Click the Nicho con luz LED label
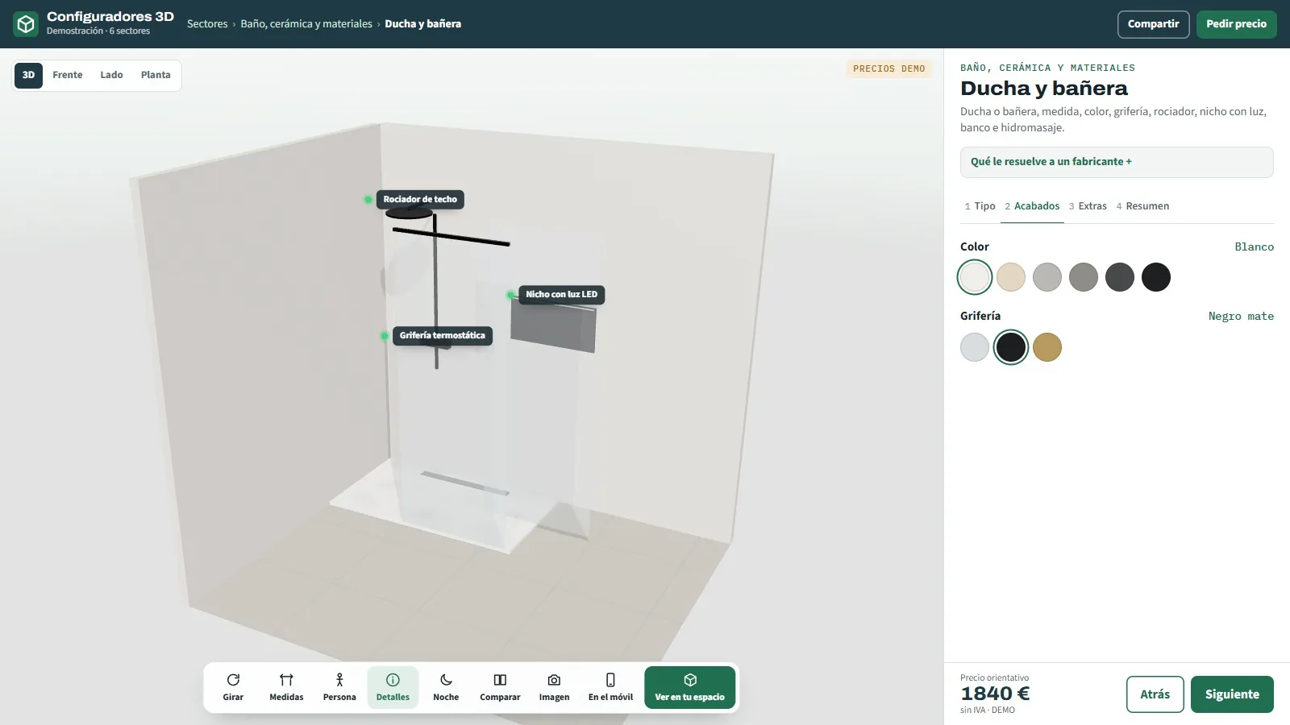1290x725 pixels. 562,295
